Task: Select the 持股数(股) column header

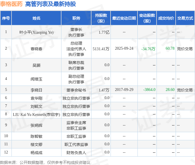Action: coord(101,18)
